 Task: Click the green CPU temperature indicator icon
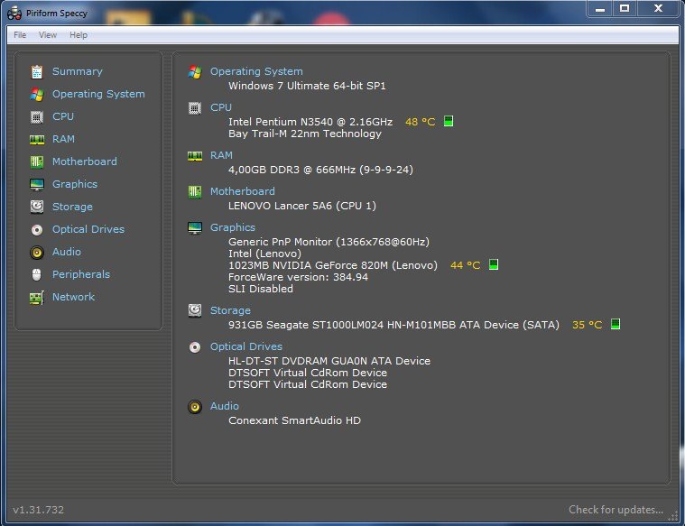[449, 121]
